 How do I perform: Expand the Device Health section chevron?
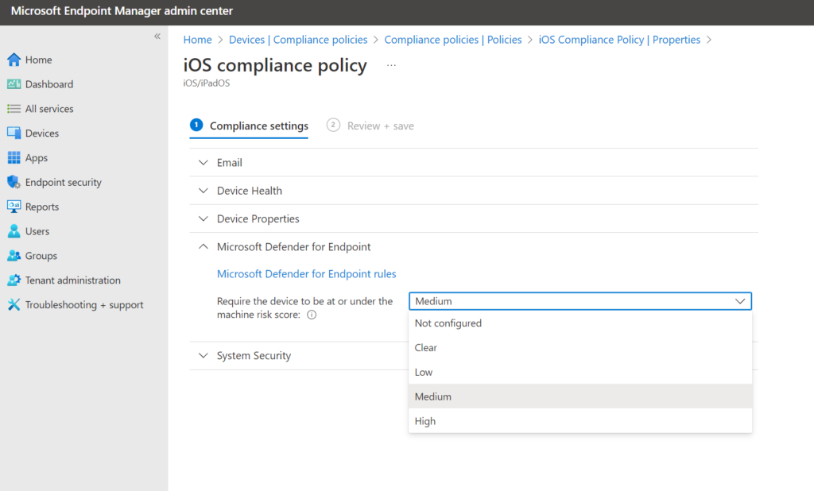pos(203,191)
